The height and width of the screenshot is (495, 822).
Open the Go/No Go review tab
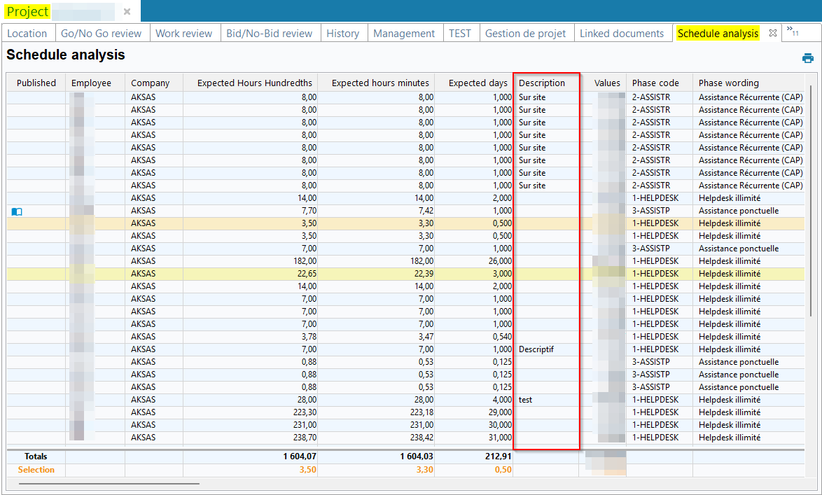101,34
